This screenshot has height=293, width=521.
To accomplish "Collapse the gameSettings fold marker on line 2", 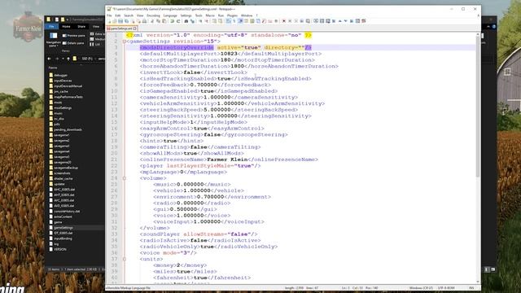I will point(125,42).
